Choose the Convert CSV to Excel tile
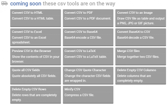The image size is (168, 105). click(x=36, y=37)
